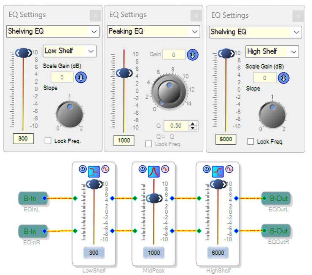The width and height of the screenshot is (312, 275).
Task: Check Lock Freq. in High Shelf panel
Action: point(251,142)
